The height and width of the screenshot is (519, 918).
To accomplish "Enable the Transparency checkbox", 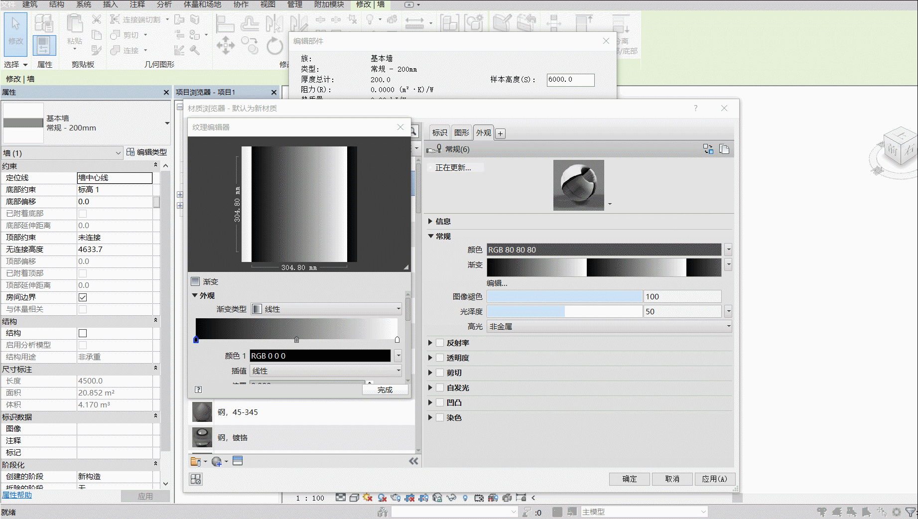I will coord(440,358).
